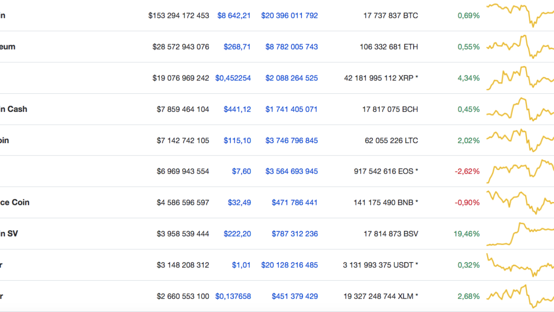Open the EOS price graph thumbnail
Viewport: 554px width, 312px height.
(520, 171)
